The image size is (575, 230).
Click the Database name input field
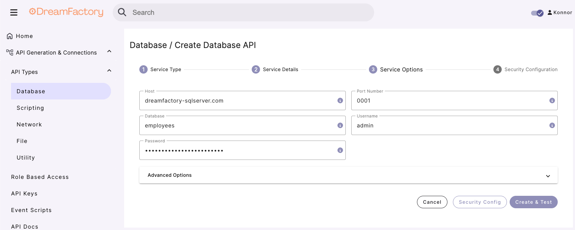click(x=242, y=125)
